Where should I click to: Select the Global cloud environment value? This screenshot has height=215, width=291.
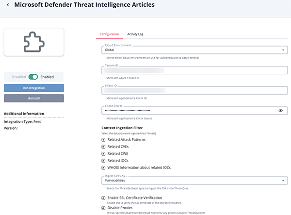110,50
